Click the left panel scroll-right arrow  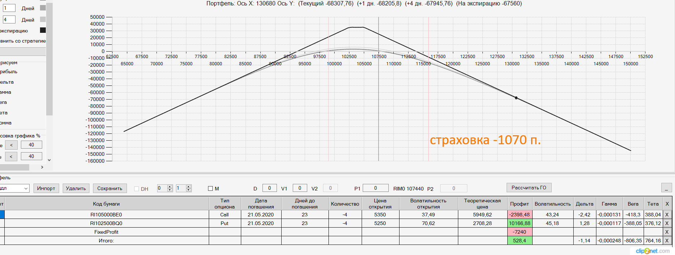coord(42,167)
